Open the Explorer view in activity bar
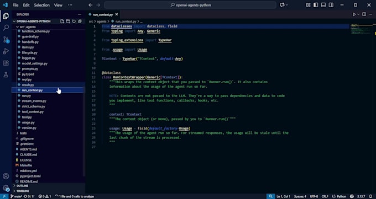Screen dimensions: 376x199 pyautogui.click(x=6, y=16)
